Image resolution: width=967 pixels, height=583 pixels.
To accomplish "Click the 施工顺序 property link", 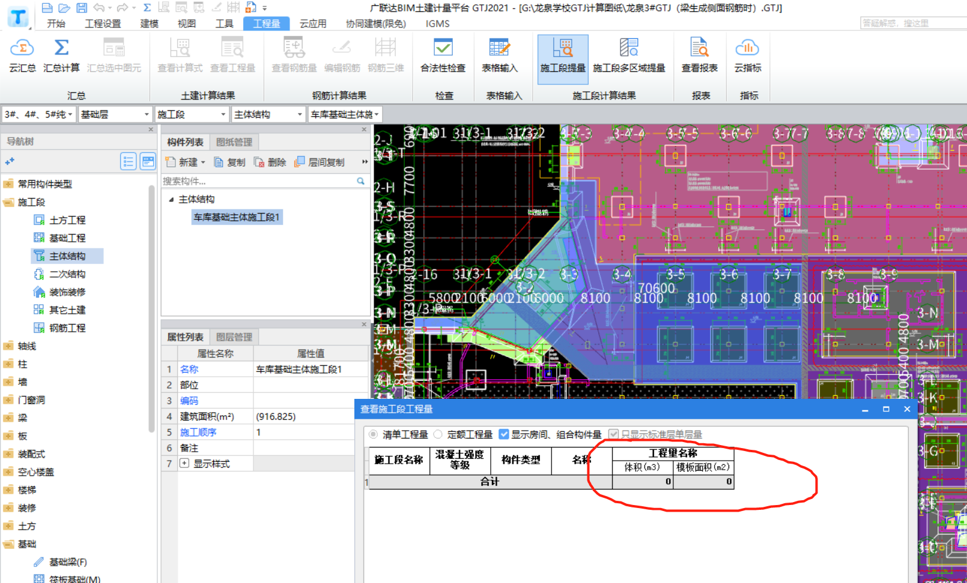I will pos(198,432).
